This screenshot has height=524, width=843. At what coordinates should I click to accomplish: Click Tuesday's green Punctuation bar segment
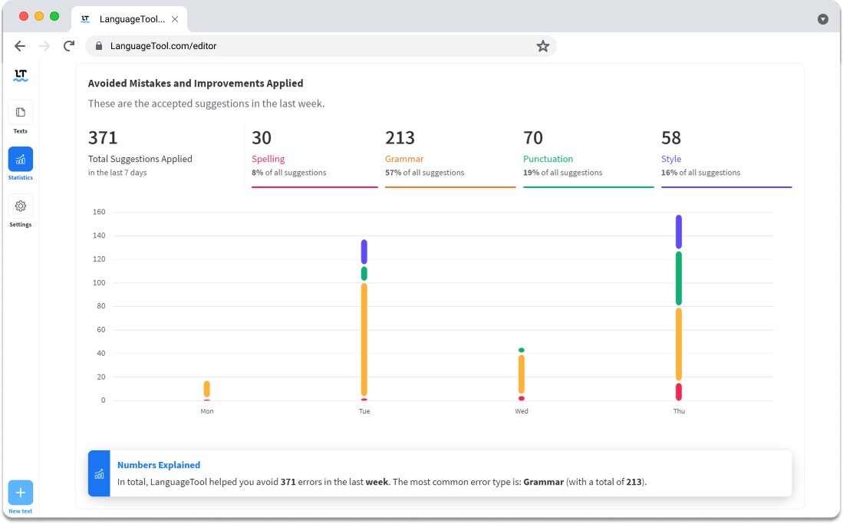point(364,273)
